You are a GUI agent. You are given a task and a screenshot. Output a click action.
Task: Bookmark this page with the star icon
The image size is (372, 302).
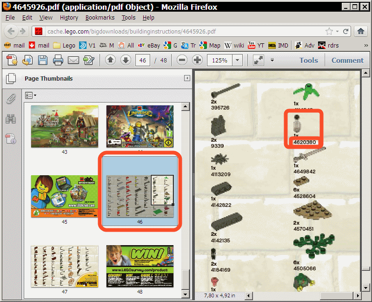(x=329, y=31)
